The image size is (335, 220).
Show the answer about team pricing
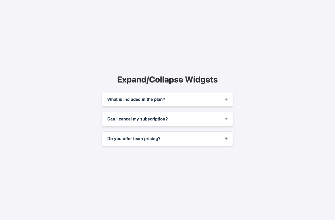pyautogui.click(x=167, y=139)
